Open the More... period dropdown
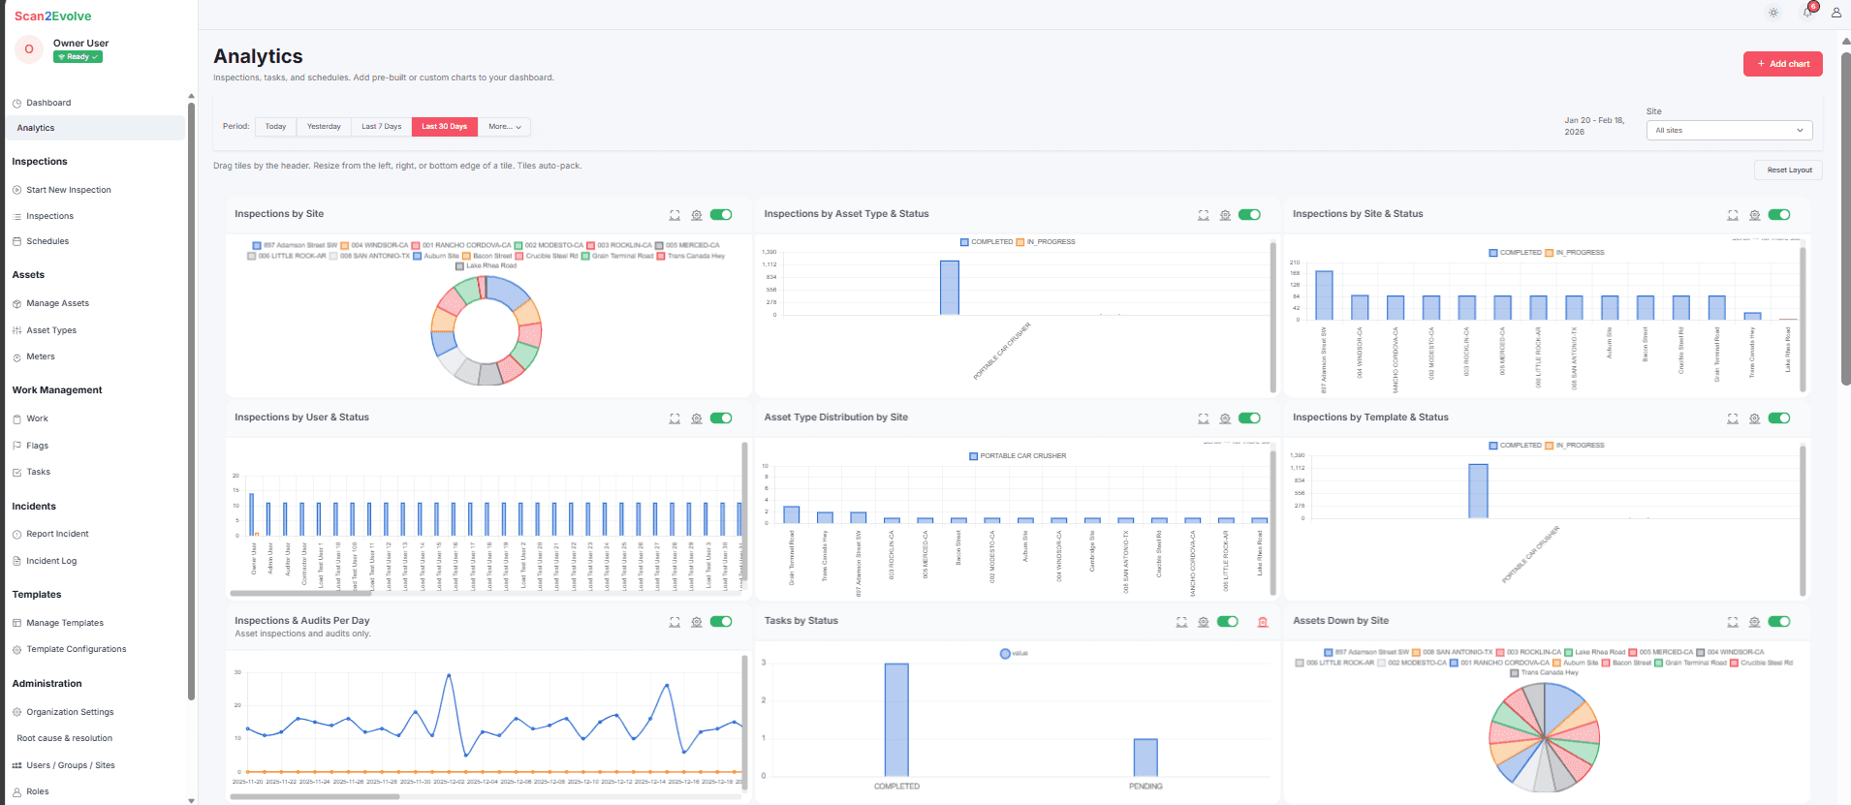This screenshot has width=1851, height=805. pos(504,127)
